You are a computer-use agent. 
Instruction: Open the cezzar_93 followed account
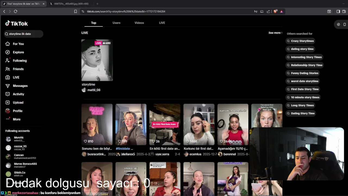click(16, 148)
